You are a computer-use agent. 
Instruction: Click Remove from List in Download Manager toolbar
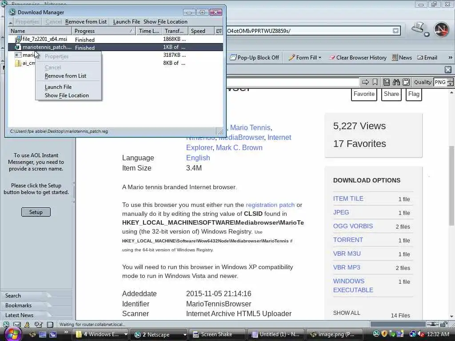pos(86,22)
